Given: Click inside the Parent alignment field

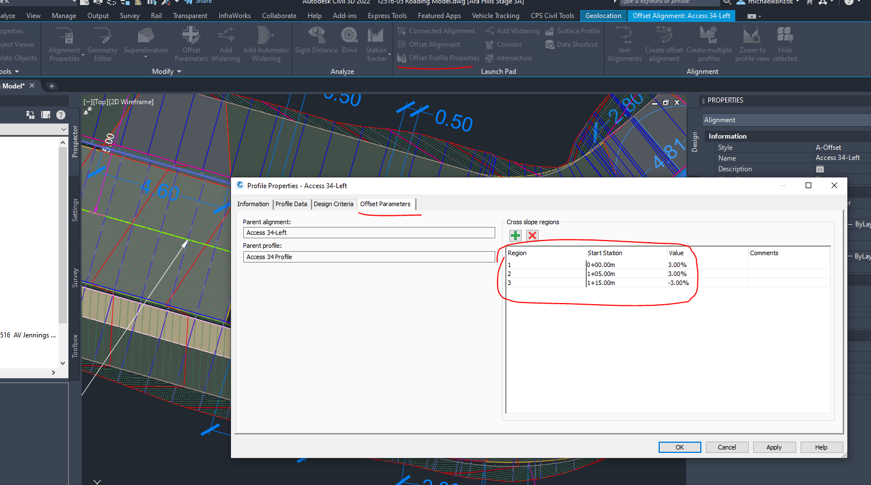Looking at the screenshot, I should pyautogui.click(x=369, y=232).
